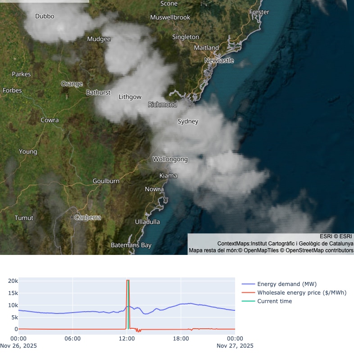This screenshot has height=354, width=354.
Task: Click the Nov 27, 2025 date label
Action: coord(235,346)
